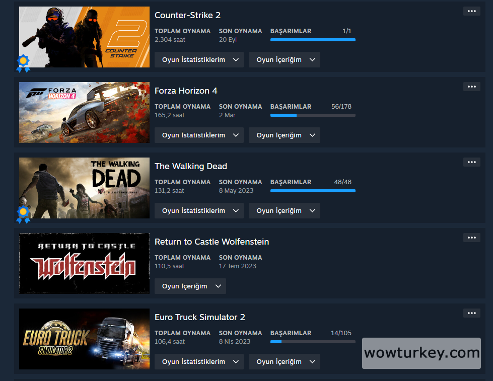The image size is (493, 381).
Task: Open the three-dot menu for Forza Horizon 4
Action: [x=472, y=87]
